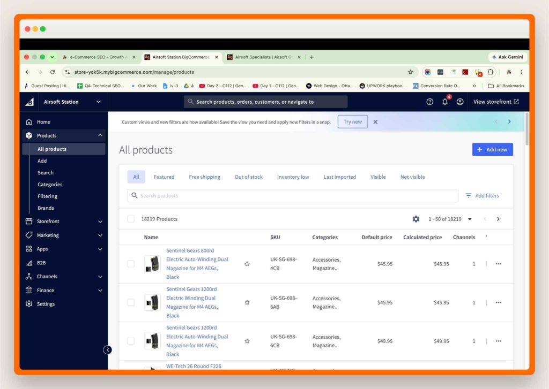Go to next page of products
This screenshot has width=549, height=389.
[498, 219]
